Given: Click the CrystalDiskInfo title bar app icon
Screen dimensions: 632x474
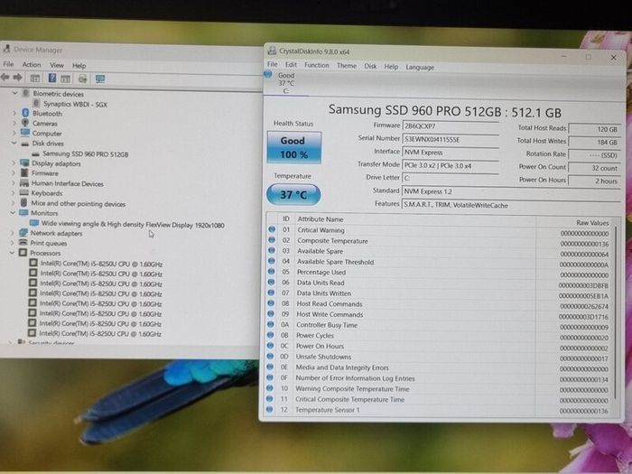Looking at the screenshot, I should pos(272,51).
